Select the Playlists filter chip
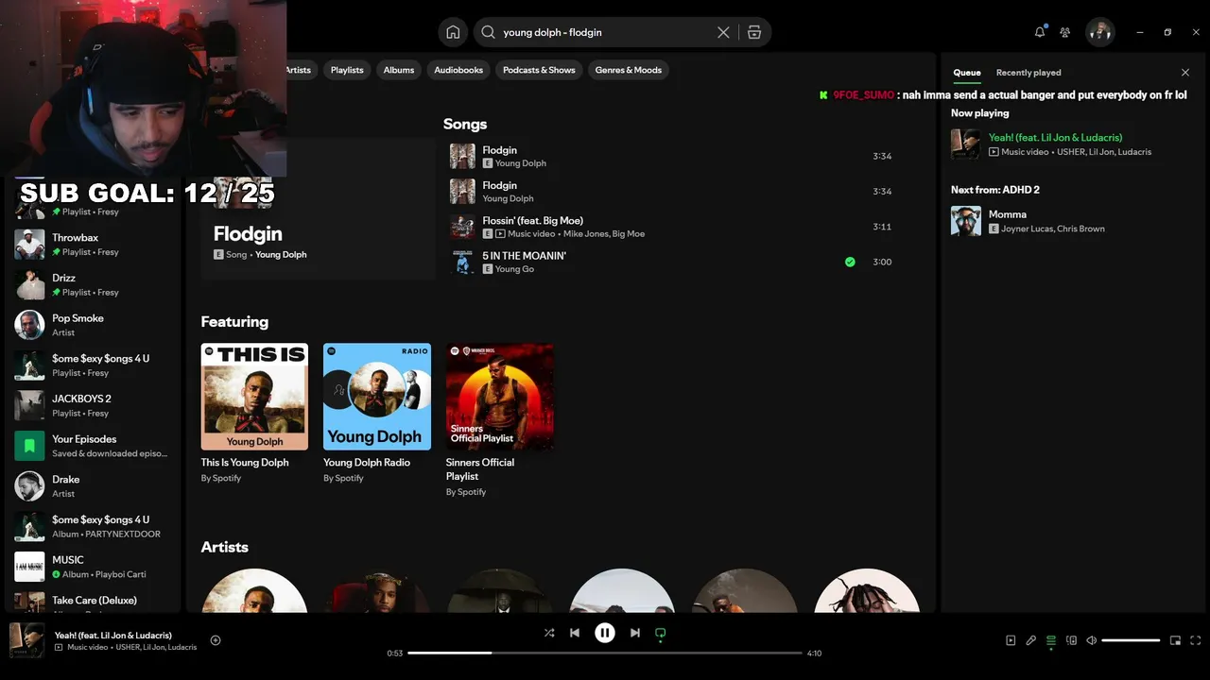Screen dimensions: 1210x680 pos(347,70)
